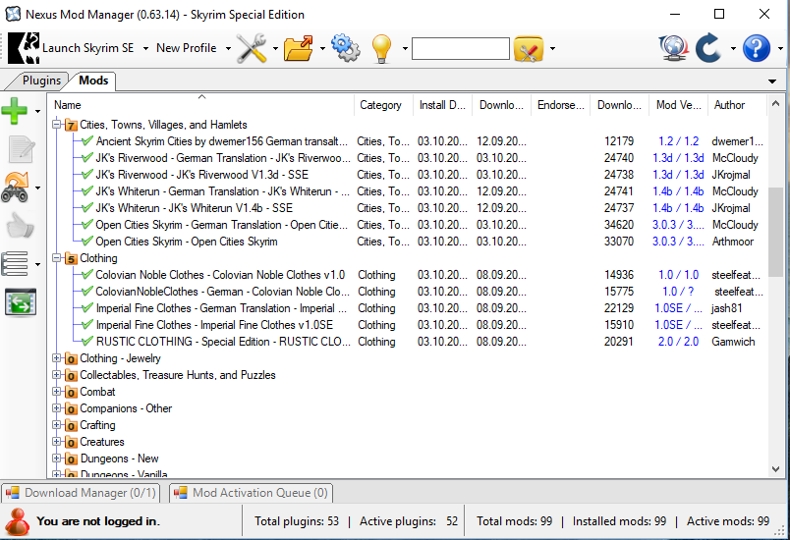
Task: Click the search text field in toolbar
Action: pos(460,48)
